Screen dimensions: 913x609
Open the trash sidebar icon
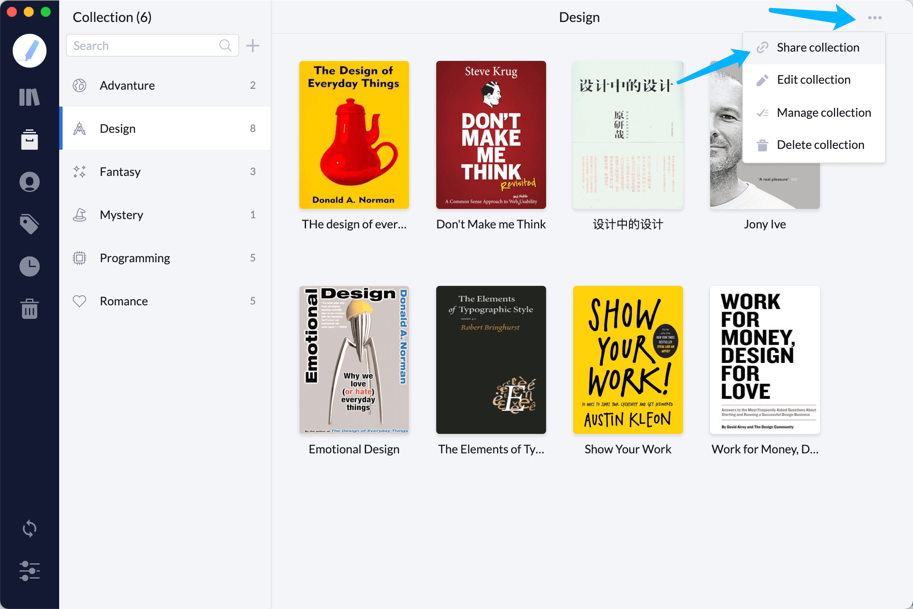click(29, 309)
